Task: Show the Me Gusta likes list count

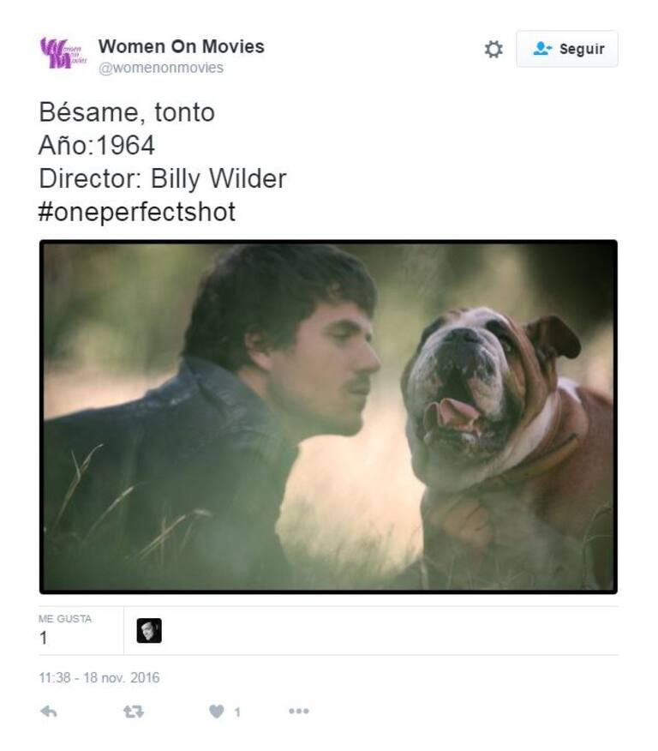Action: click(x=44, y=638)
